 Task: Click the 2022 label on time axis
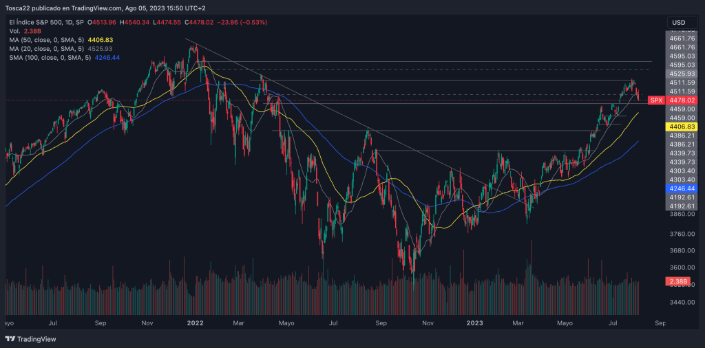pos(196,322)
